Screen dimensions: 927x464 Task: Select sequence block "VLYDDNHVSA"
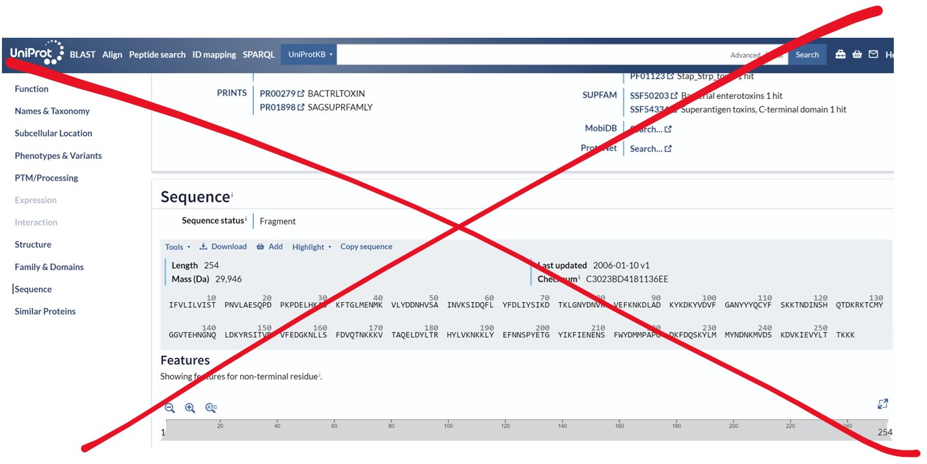pyautogui.click(x=415, y=305)
